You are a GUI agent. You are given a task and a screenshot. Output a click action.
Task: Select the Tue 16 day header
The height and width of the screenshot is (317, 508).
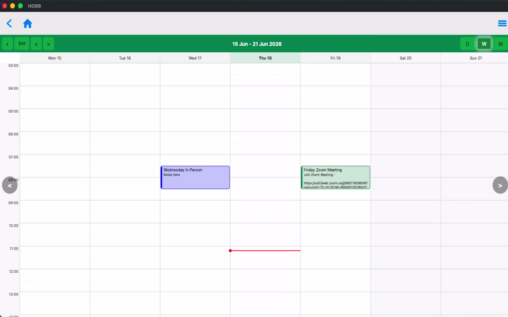tap(125, 58)
